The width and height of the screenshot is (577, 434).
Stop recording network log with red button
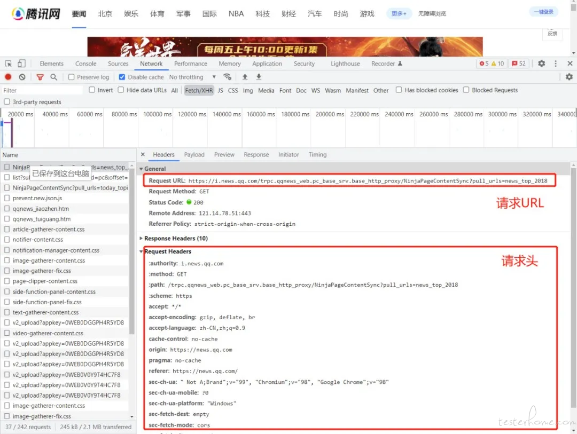[x=8, y=77]
